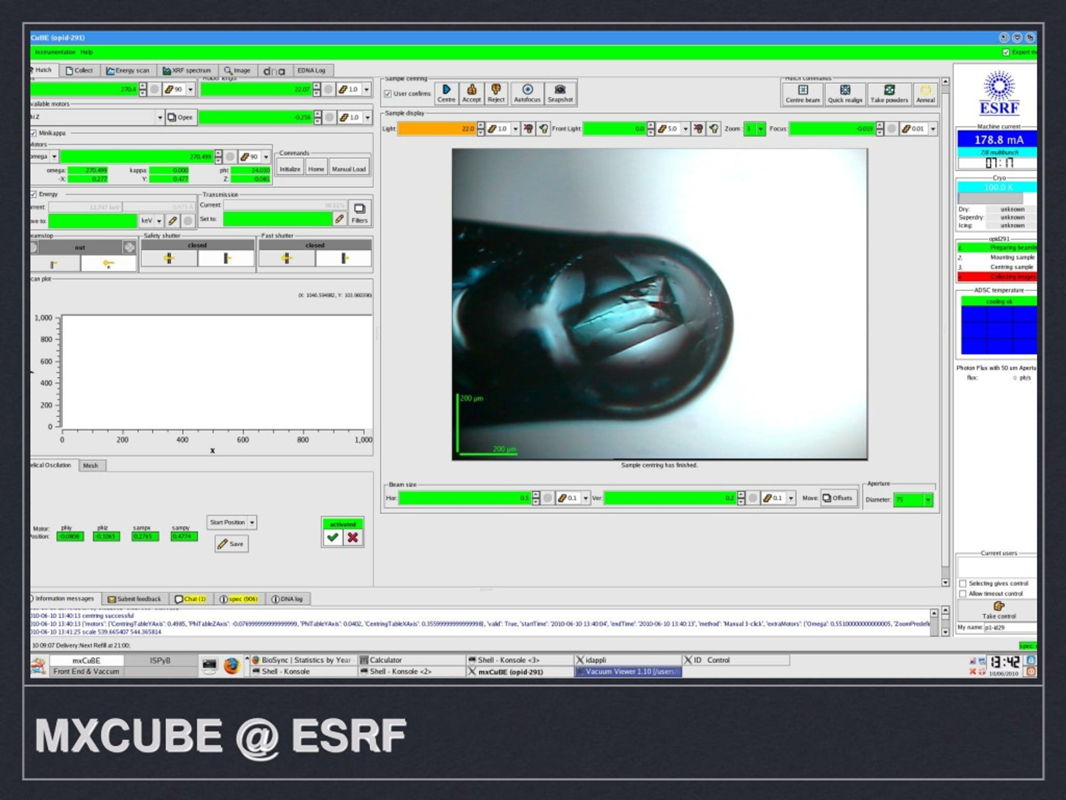Click the Front Light value bar

pos(615,129)
